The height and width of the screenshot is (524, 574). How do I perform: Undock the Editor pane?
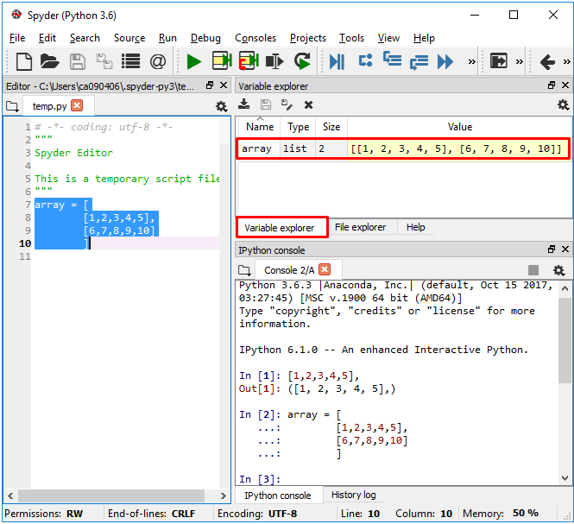(210, 85)
